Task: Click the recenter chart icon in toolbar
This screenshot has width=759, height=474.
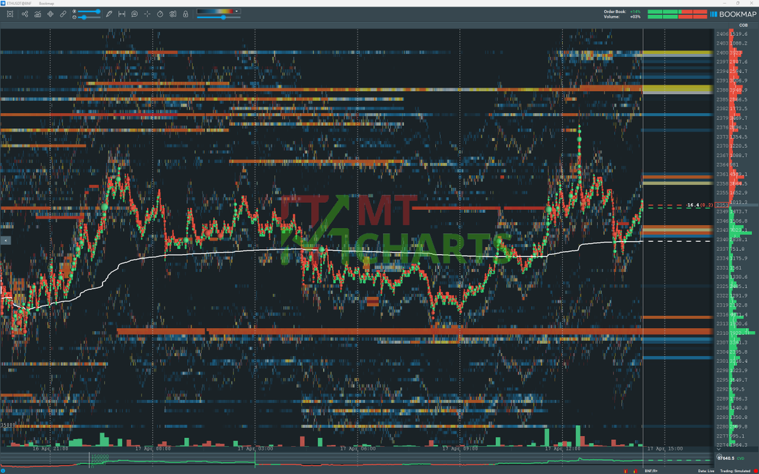Action: click(x=10, y=14)
